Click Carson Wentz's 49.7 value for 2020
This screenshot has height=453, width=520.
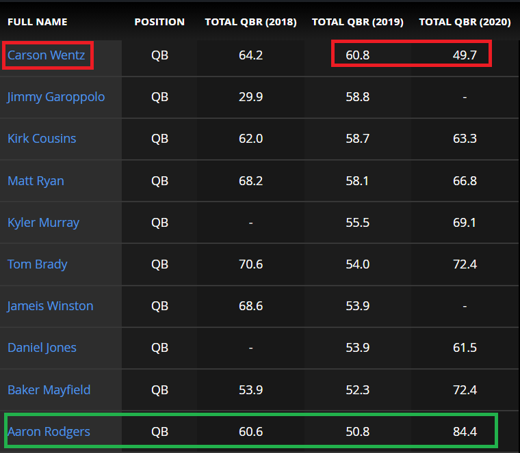pyautogui.click(x=465, y=55)
